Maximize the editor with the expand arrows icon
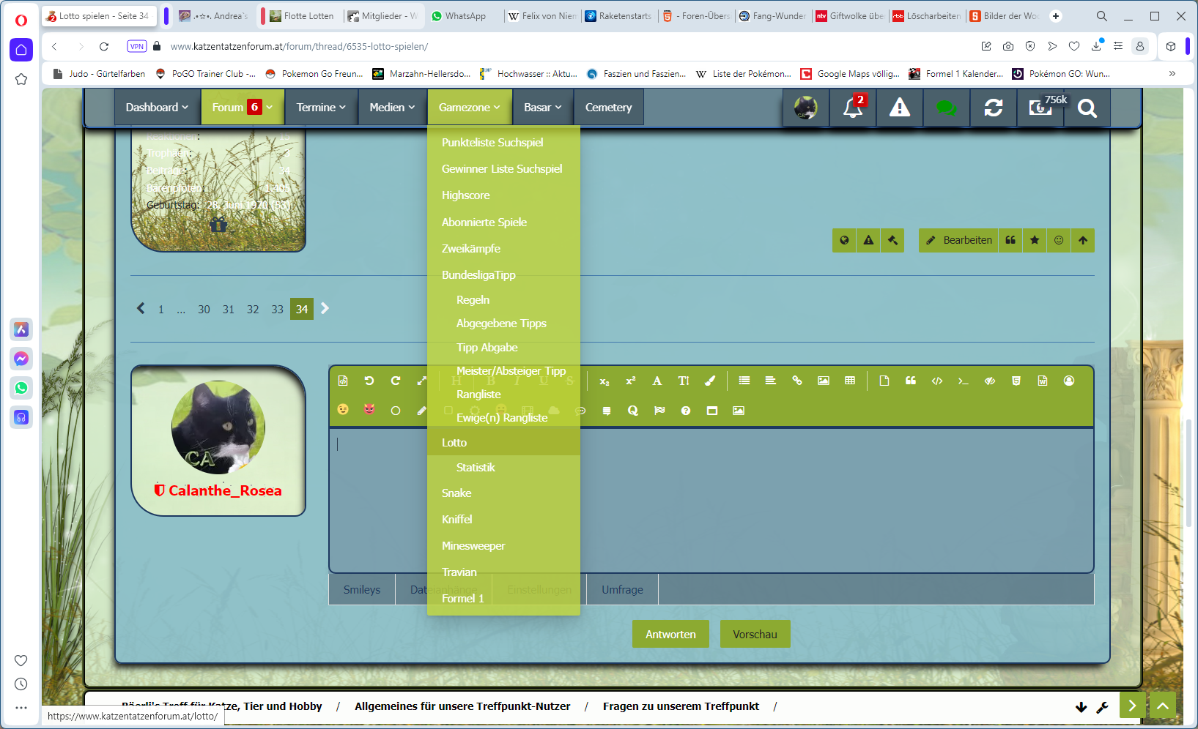1198x729 pixels. click(x=421, y=381)
